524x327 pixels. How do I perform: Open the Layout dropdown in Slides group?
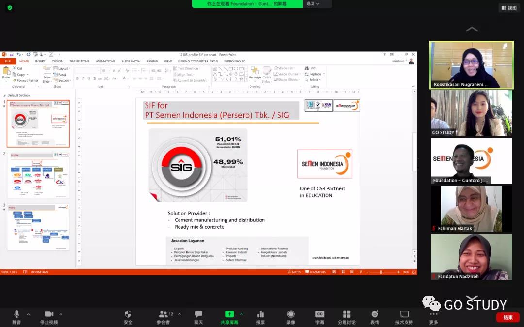(62, 68)
